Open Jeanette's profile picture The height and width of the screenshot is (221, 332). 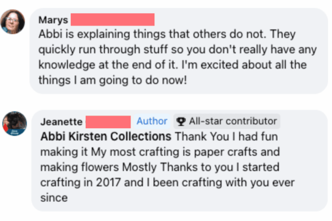click(13, 123)
